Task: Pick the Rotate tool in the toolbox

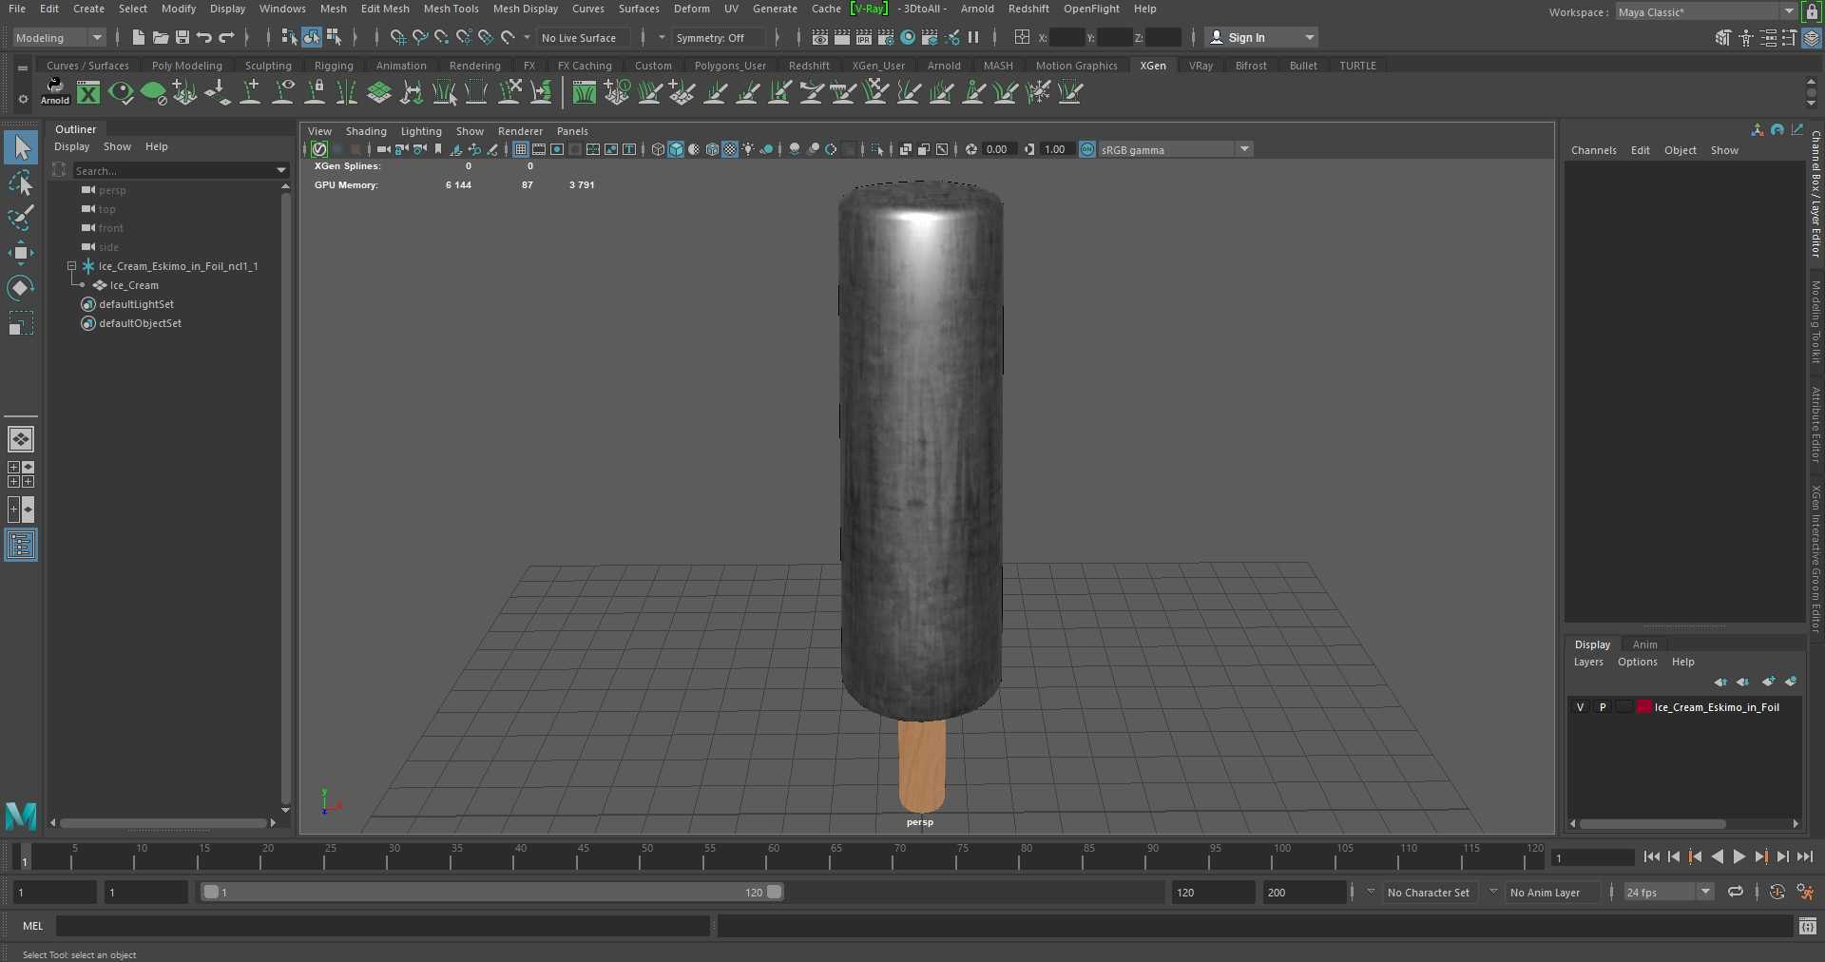Action: [x=20, y=288]
